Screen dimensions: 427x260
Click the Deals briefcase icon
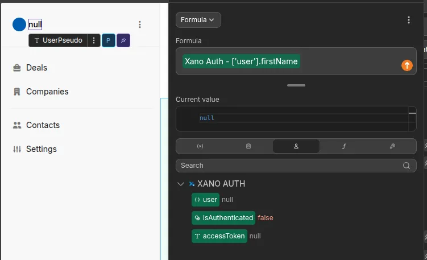tap(17, 68)
